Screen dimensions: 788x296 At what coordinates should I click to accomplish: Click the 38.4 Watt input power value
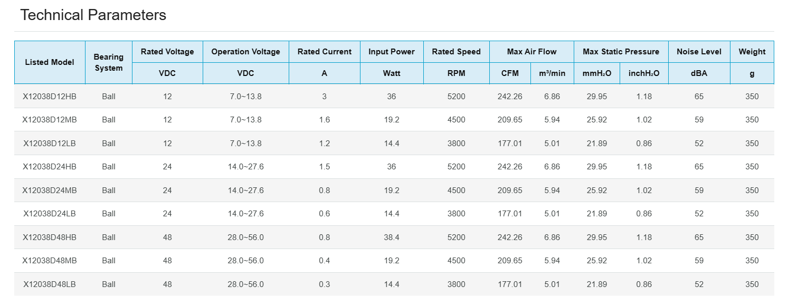coord(392,237)
